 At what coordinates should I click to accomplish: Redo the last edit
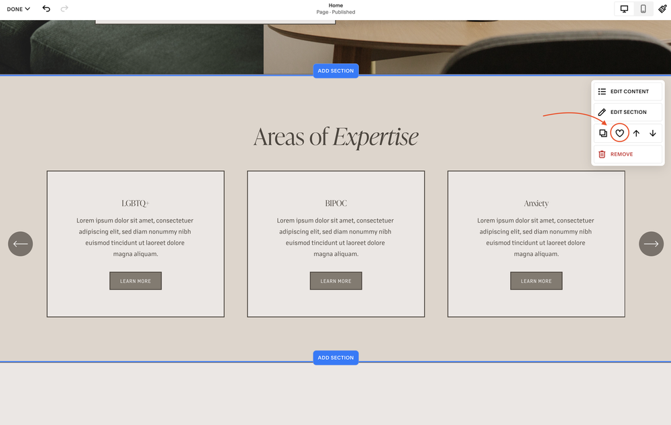[x=64, y=9]
